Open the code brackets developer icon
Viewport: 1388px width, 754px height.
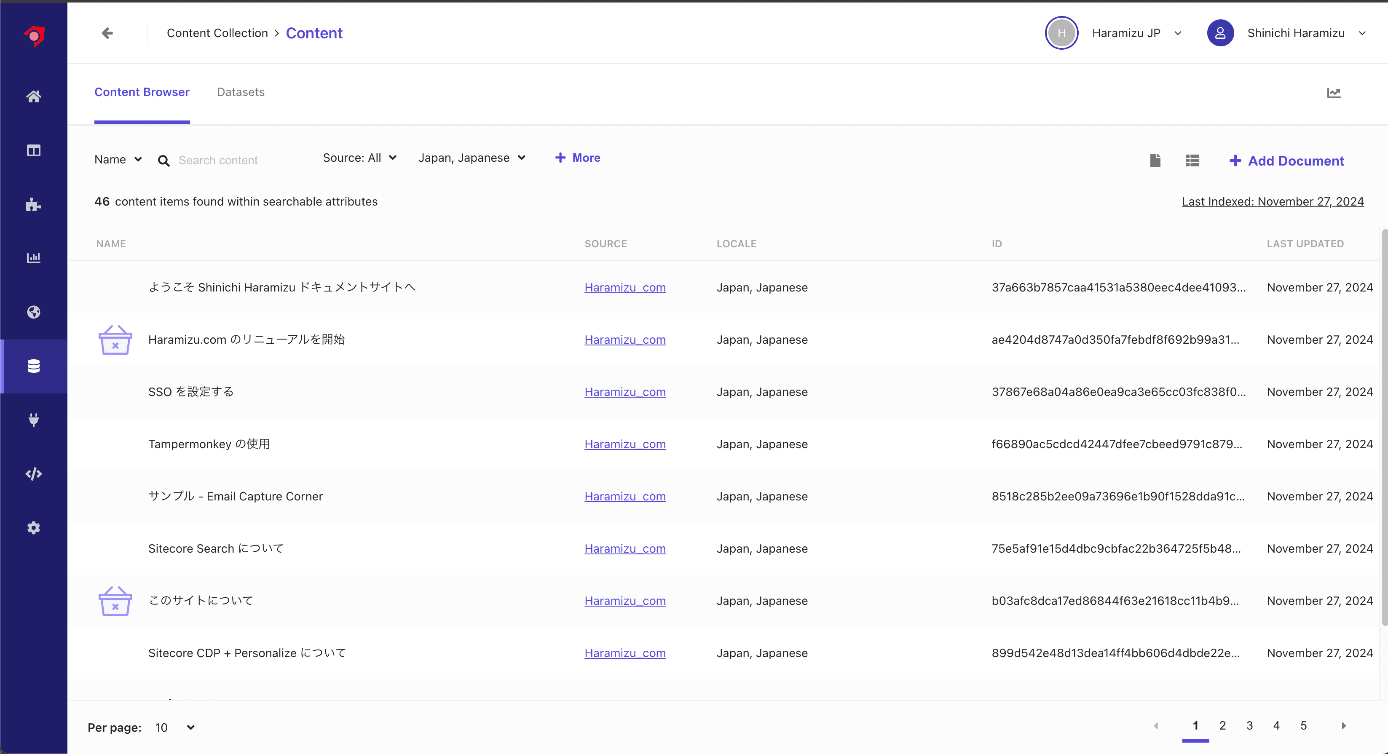tap(33, 474)
